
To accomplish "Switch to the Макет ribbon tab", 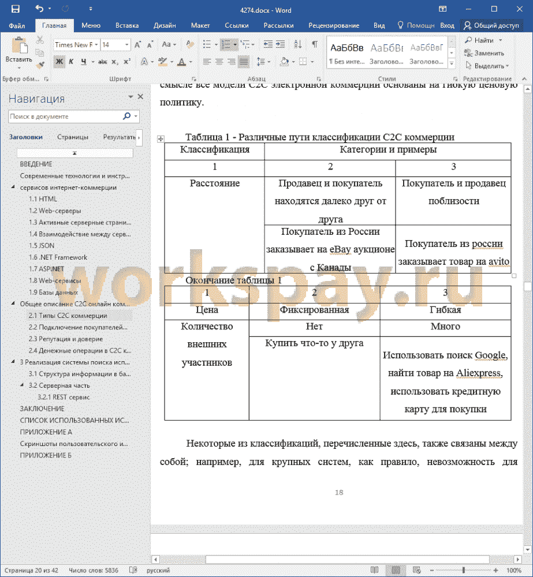I will click(200, 25).
